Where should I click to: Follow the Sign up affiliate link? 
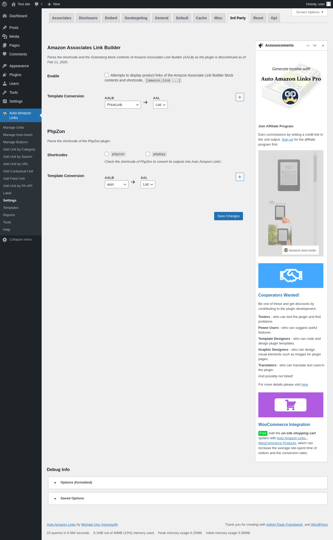point(287,140)
